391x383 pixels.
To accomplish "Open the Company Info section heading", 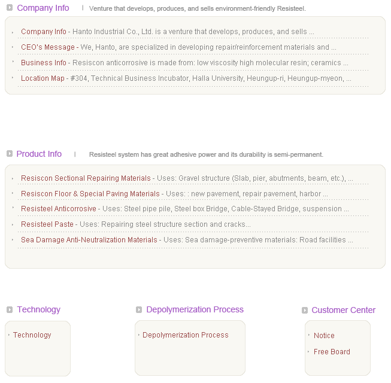I will [x=43, y=8].
